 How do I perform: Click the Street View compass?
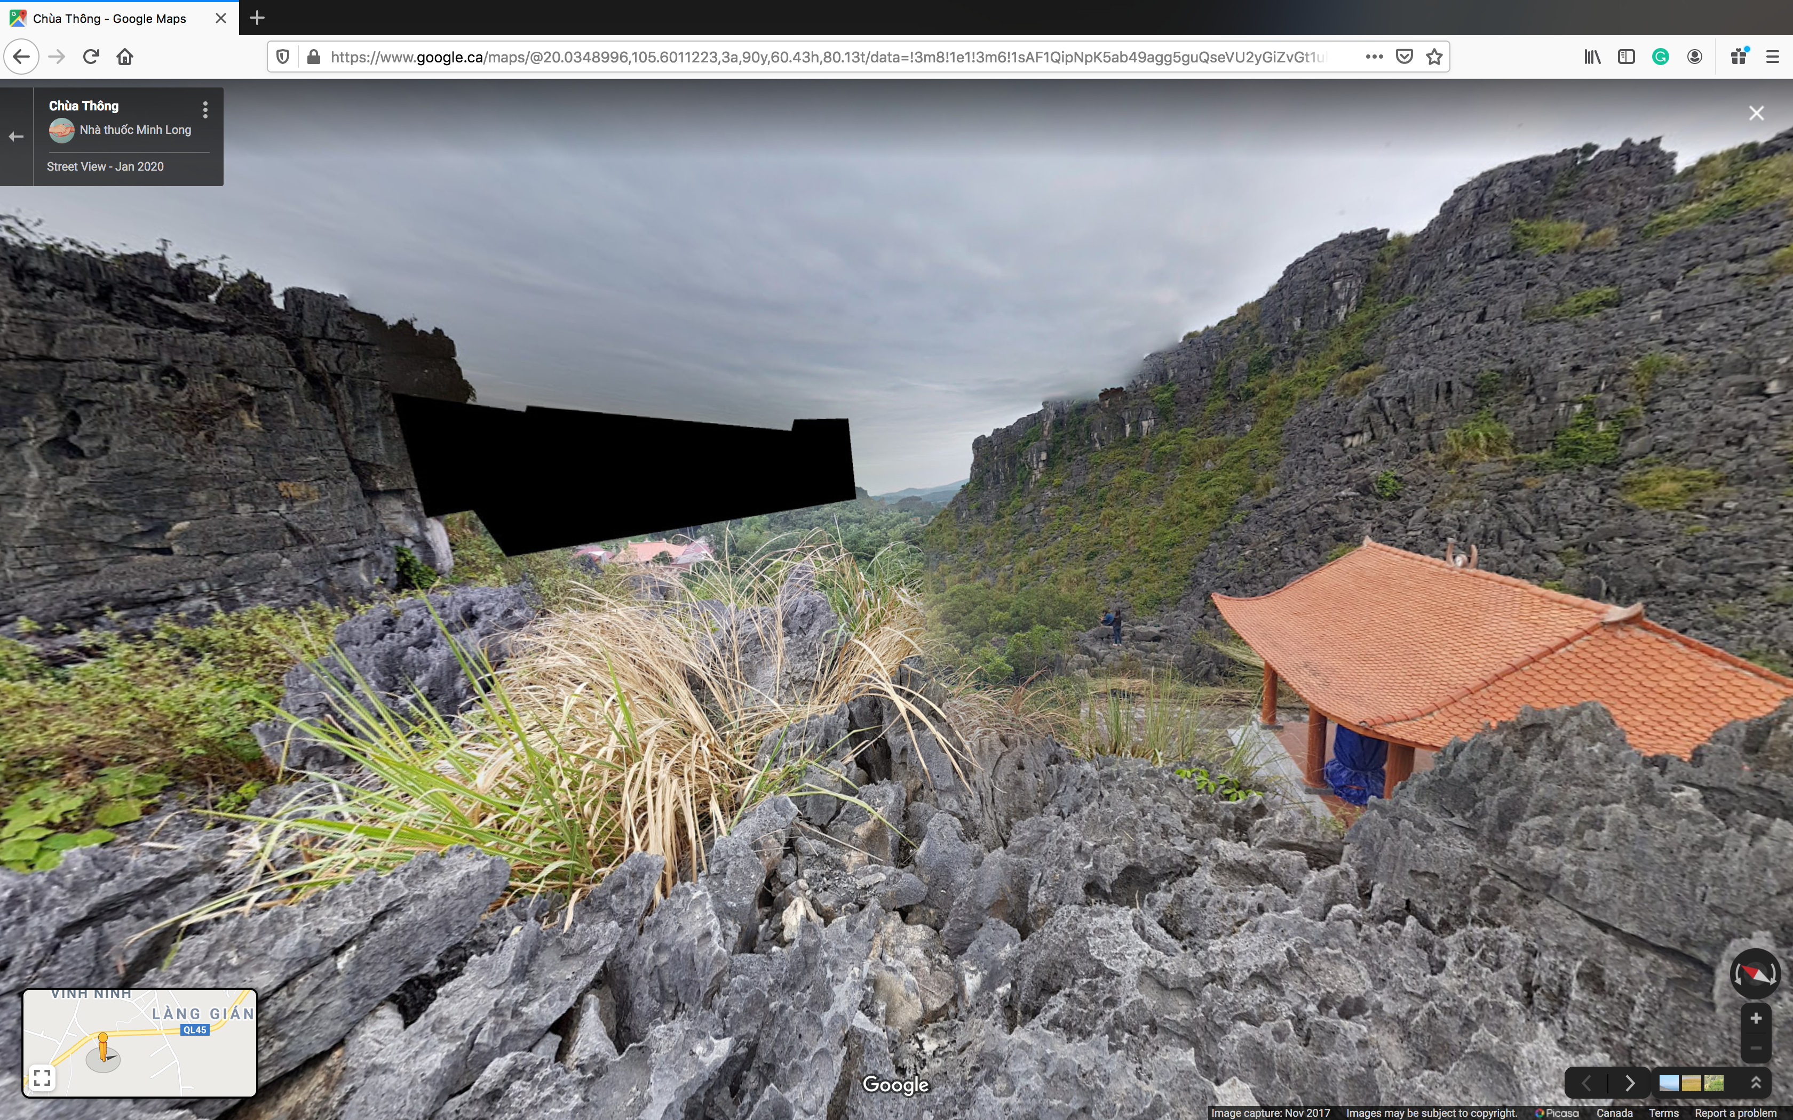click(x=1755, y=973)
